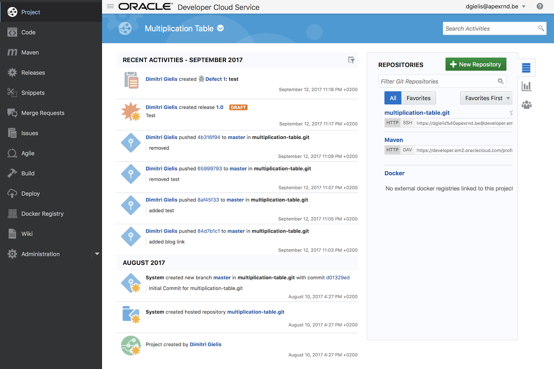Image resolution: width=554 pixels, height=369 pixels.
Task: Click the Snippets scissors icon
Action: 12,92
